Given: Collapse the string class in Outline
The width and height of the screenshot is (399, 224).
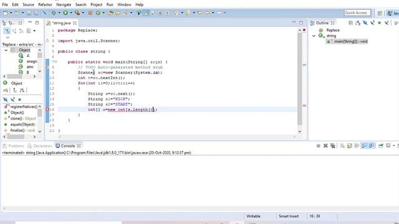Looking at the screenshot, I should click(314, 36).
